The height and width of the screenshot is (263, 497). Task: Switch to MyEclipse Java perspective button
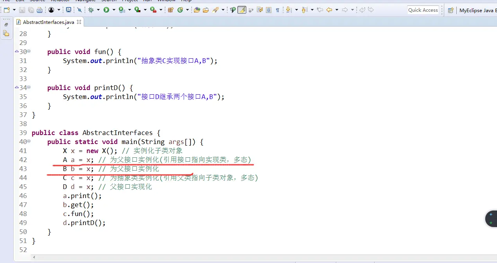point(477,10)
